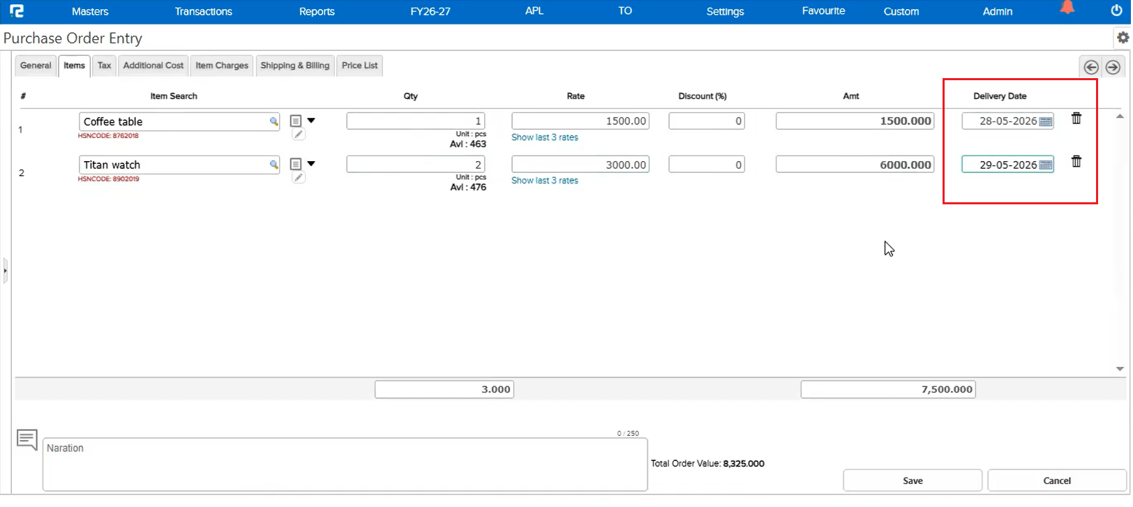Click HSNCODE: 8762018 text
The width and height of the screenshot is (1133, 507).
[x=108, y=136]
